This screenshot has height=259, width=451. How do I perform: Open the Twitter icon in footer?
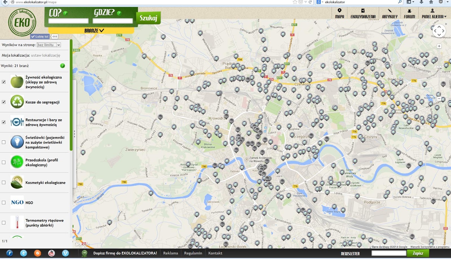[x=24, y=253]
